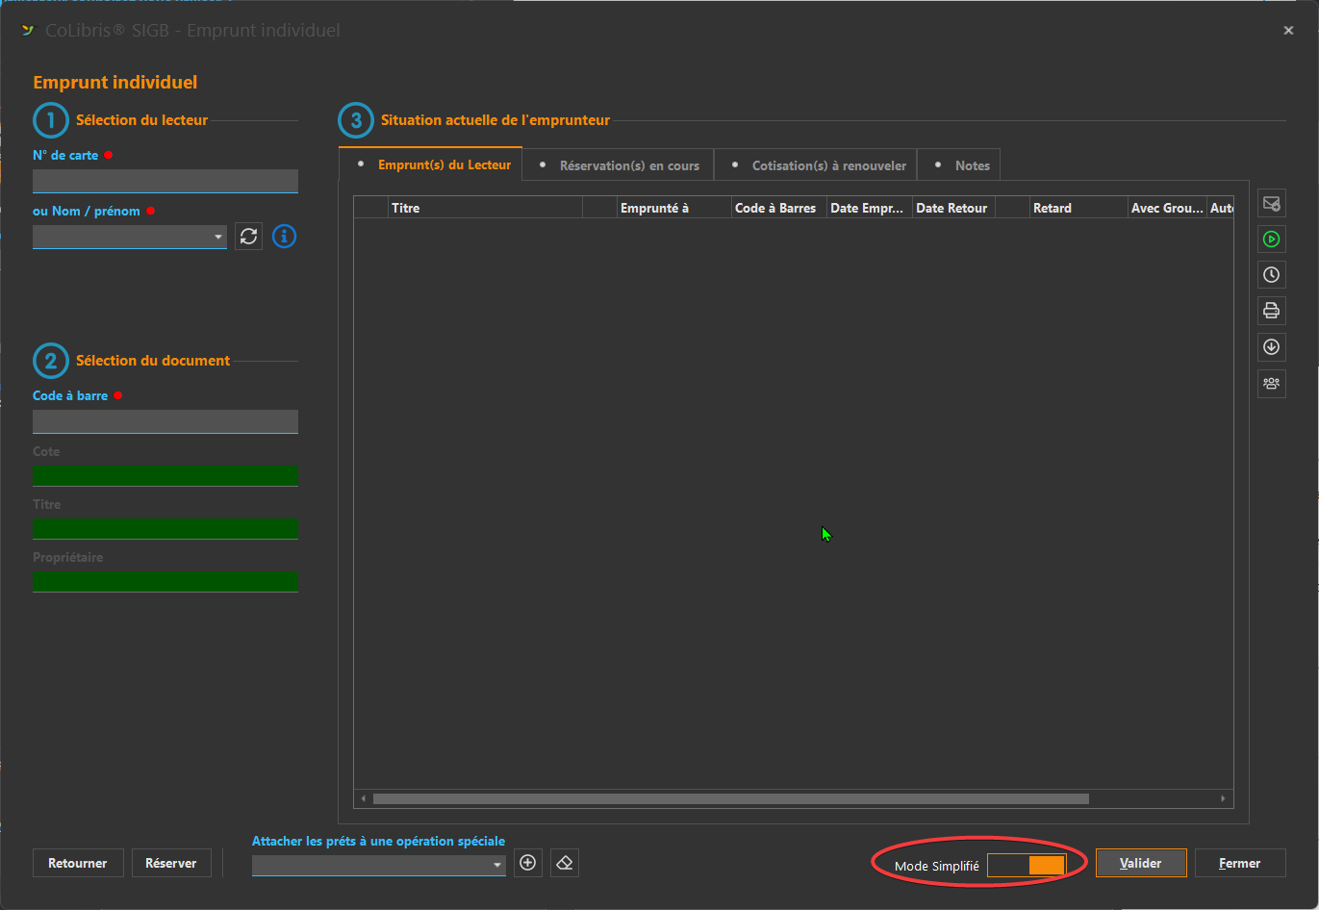This screenshot has width=1319, height=910.
Task: Expand the special operation dropdown list
Action: coord(497,865)
